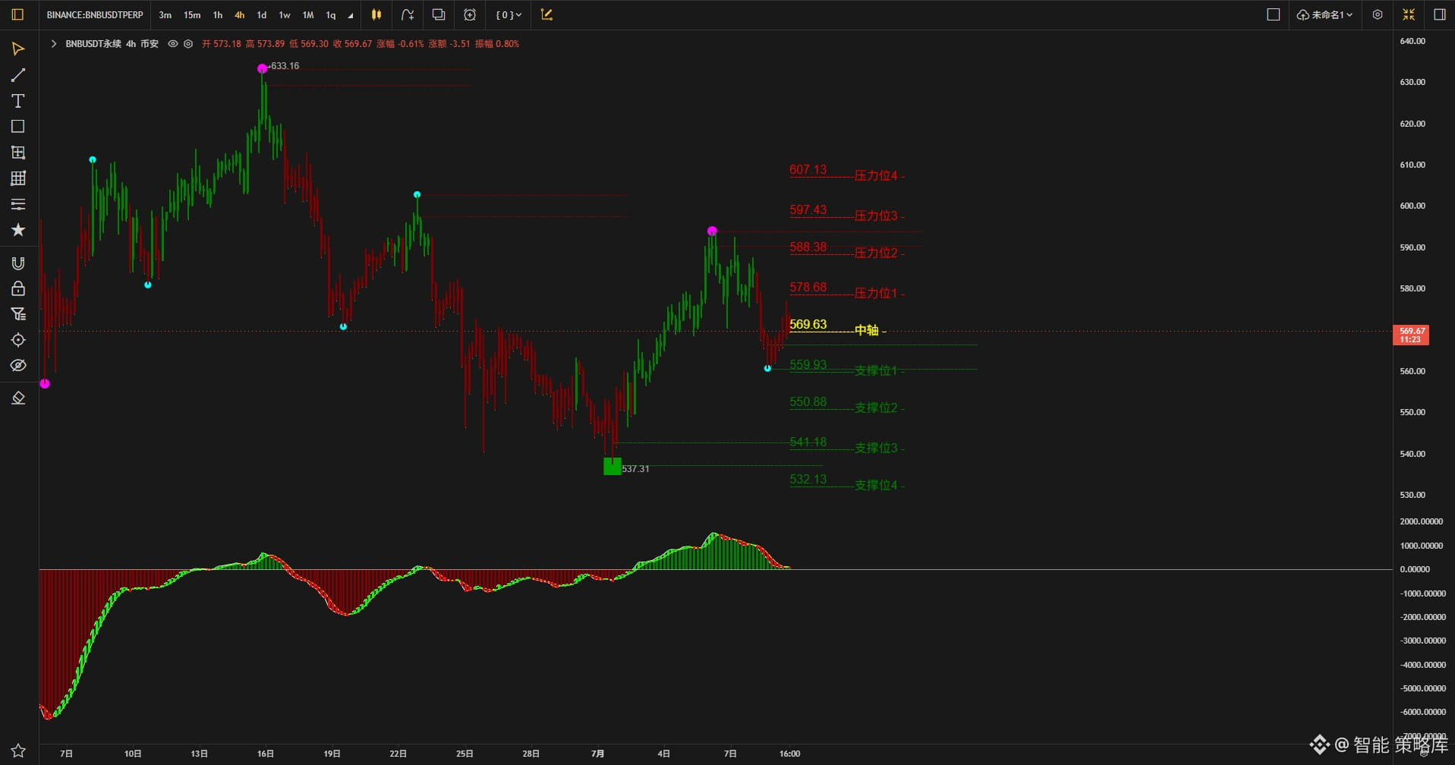Click the 16:00 time axis label
Screen dimensions: 1455x765
pyautogui.click(x=789, y=754)
